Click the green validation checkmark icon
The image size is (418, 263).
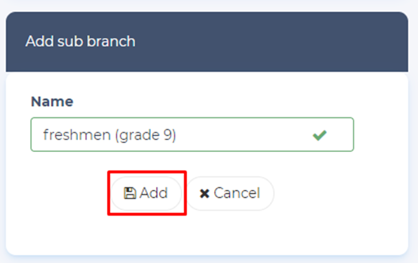click(320, 135)
